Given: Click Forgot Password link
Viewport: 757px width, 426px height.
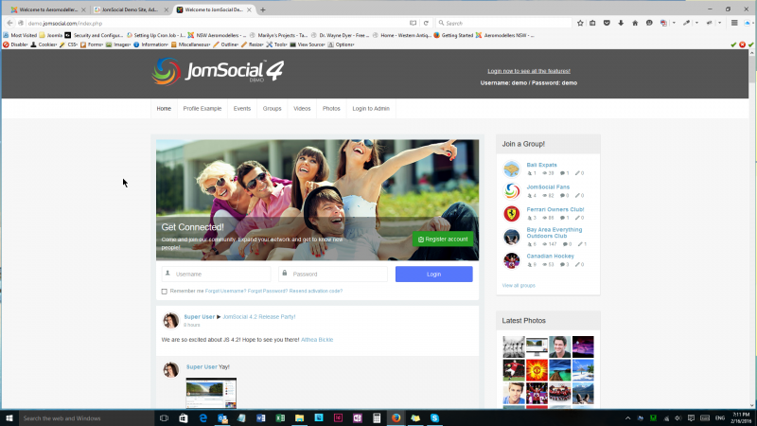Looking at the screenshot, I should point(268,292).
